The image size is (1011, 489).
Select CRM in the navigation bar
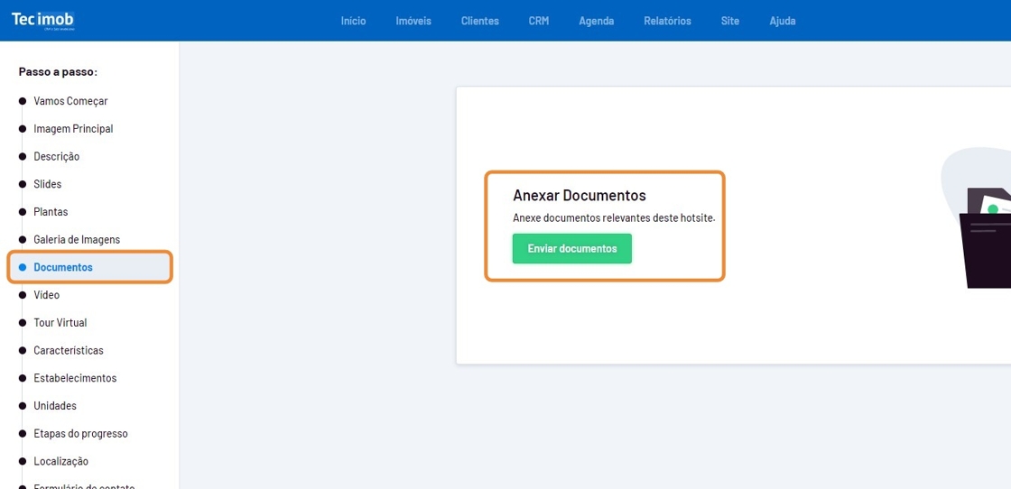538,21
